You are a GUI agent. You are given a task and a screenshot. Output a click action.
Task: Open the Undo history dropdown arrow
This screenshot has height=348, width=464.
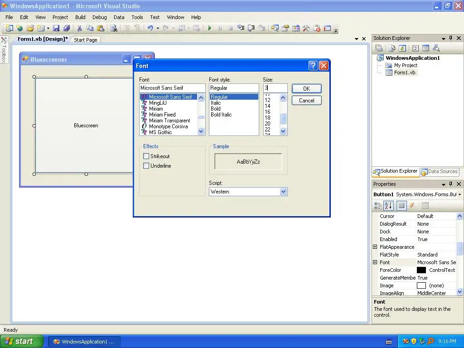pos(158,28)
